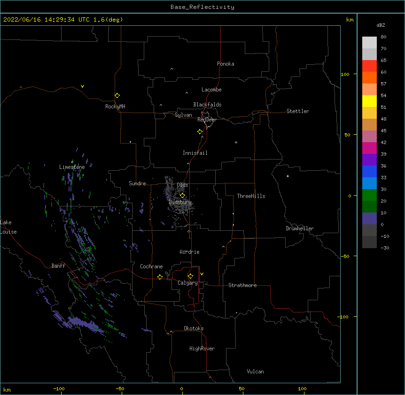This screenshot has width=405, height=395.
Task: Select the 42 dBZ magenta color swatch
Action: [x=369, y=148]
